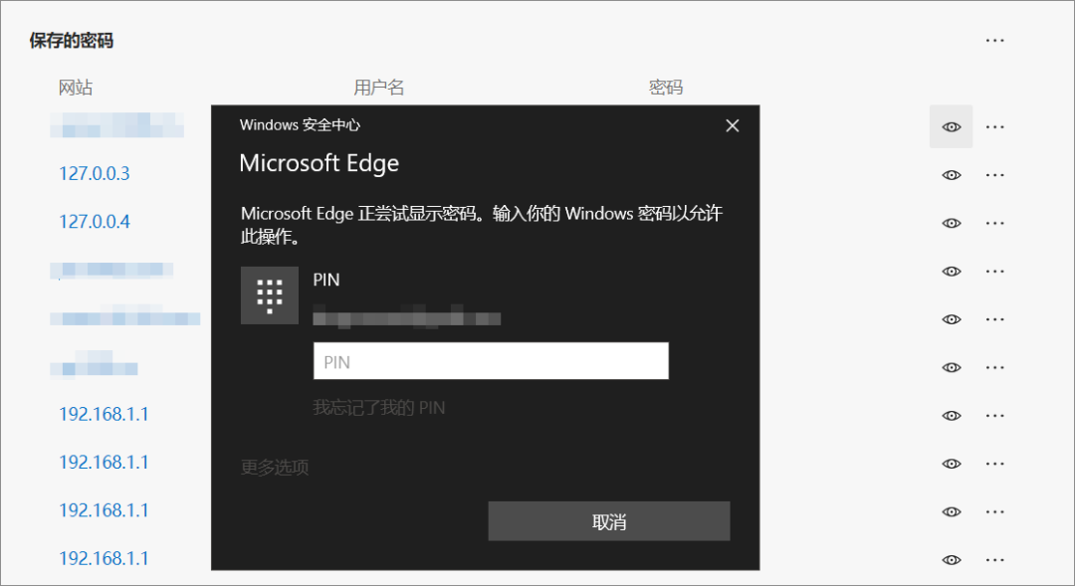Viewport: 1075px width, 586px height.
Task: Show the password for 127.0.0.3
Action: tap(952, 175)
